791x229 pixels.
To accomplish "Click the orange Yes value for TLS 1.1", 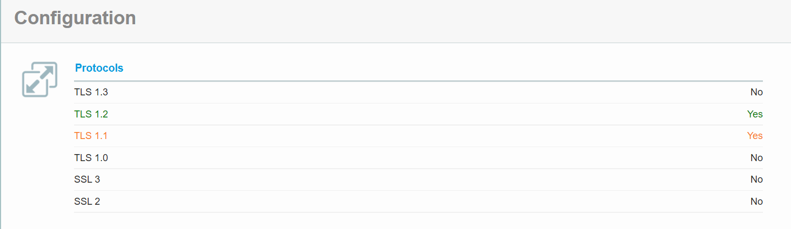I will pos(755,136).
